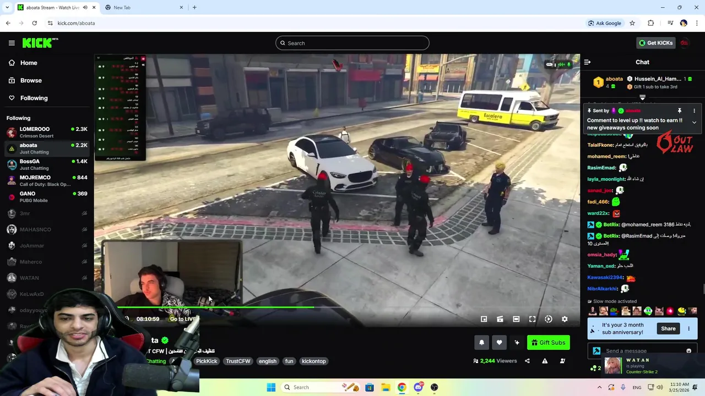The image size is (705, 396).
Task: Open LOMEROOO's channel in Following list
Action: click(47, 132)
